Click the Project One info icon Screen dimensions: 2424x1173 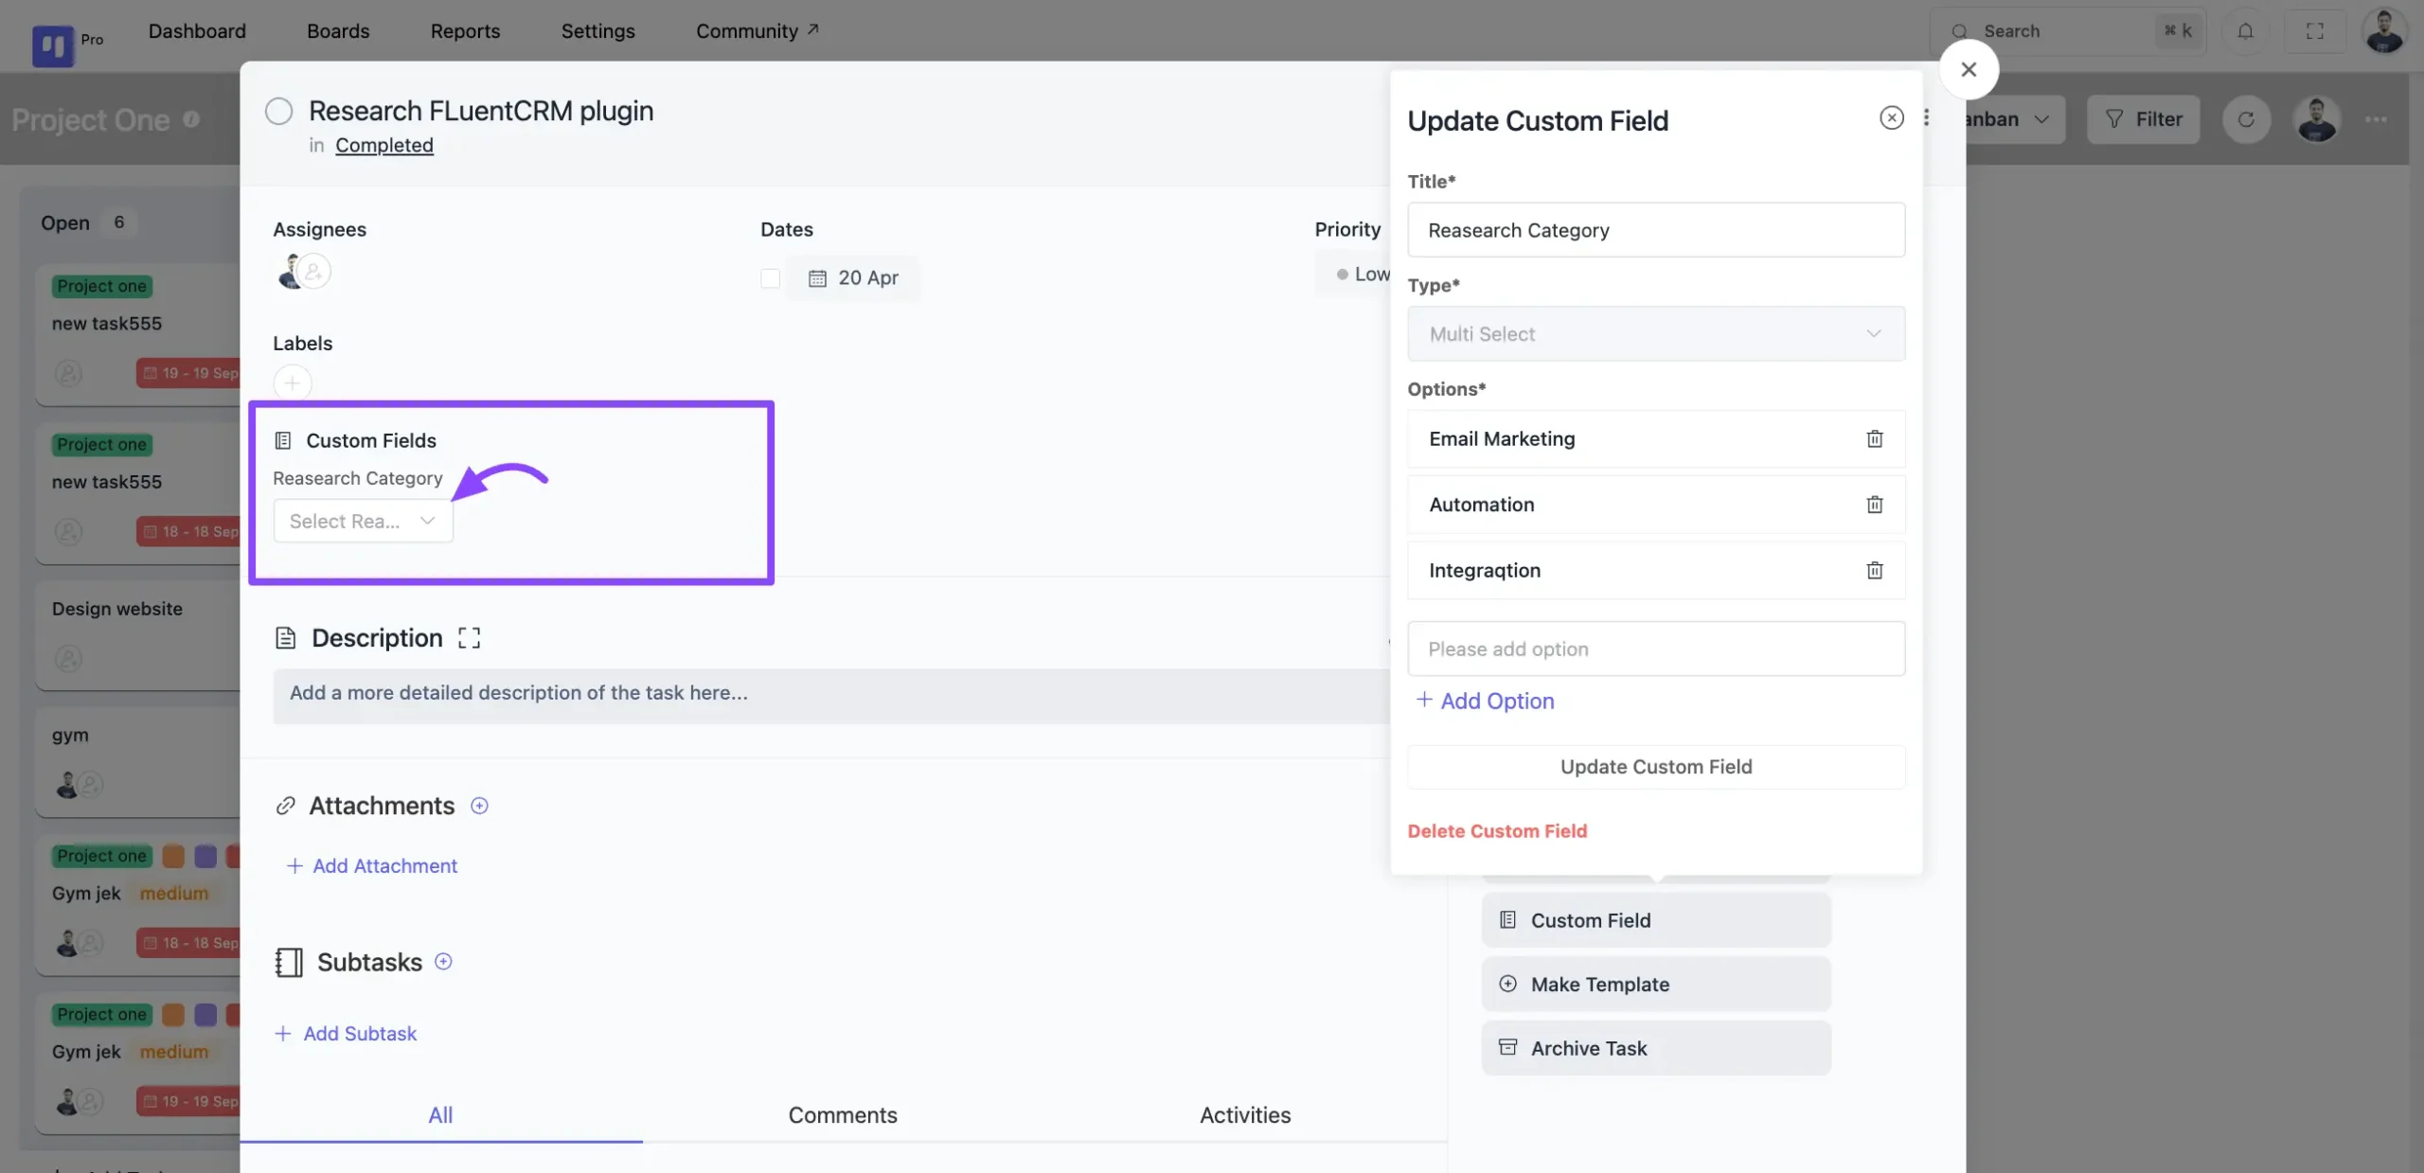(191, 119)
